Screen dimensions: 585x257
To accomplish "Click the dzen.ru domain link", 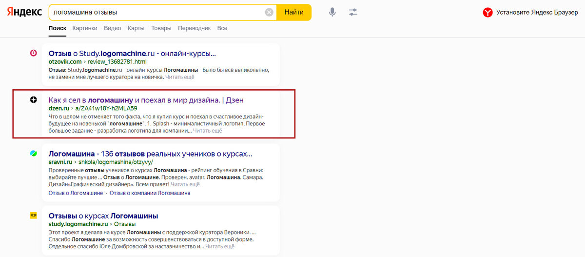I will point(59,108).
